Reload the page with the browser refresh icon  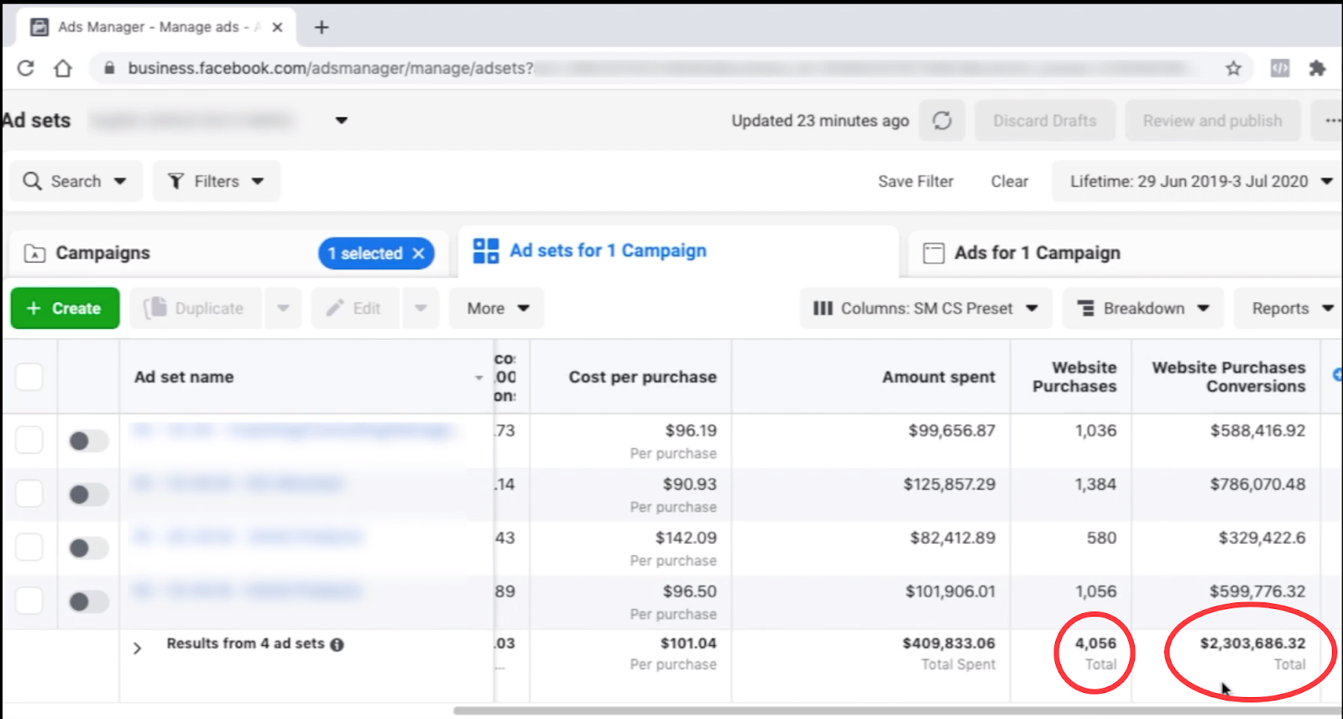[x=26, y=68]
